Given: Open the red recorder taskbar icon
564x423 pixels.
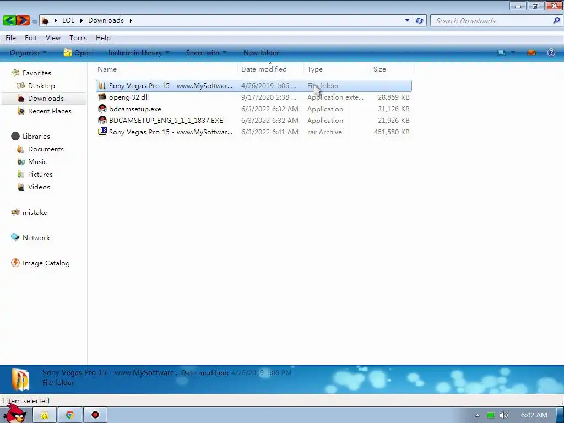Looking at the screenshot, I should coord(95,415).
